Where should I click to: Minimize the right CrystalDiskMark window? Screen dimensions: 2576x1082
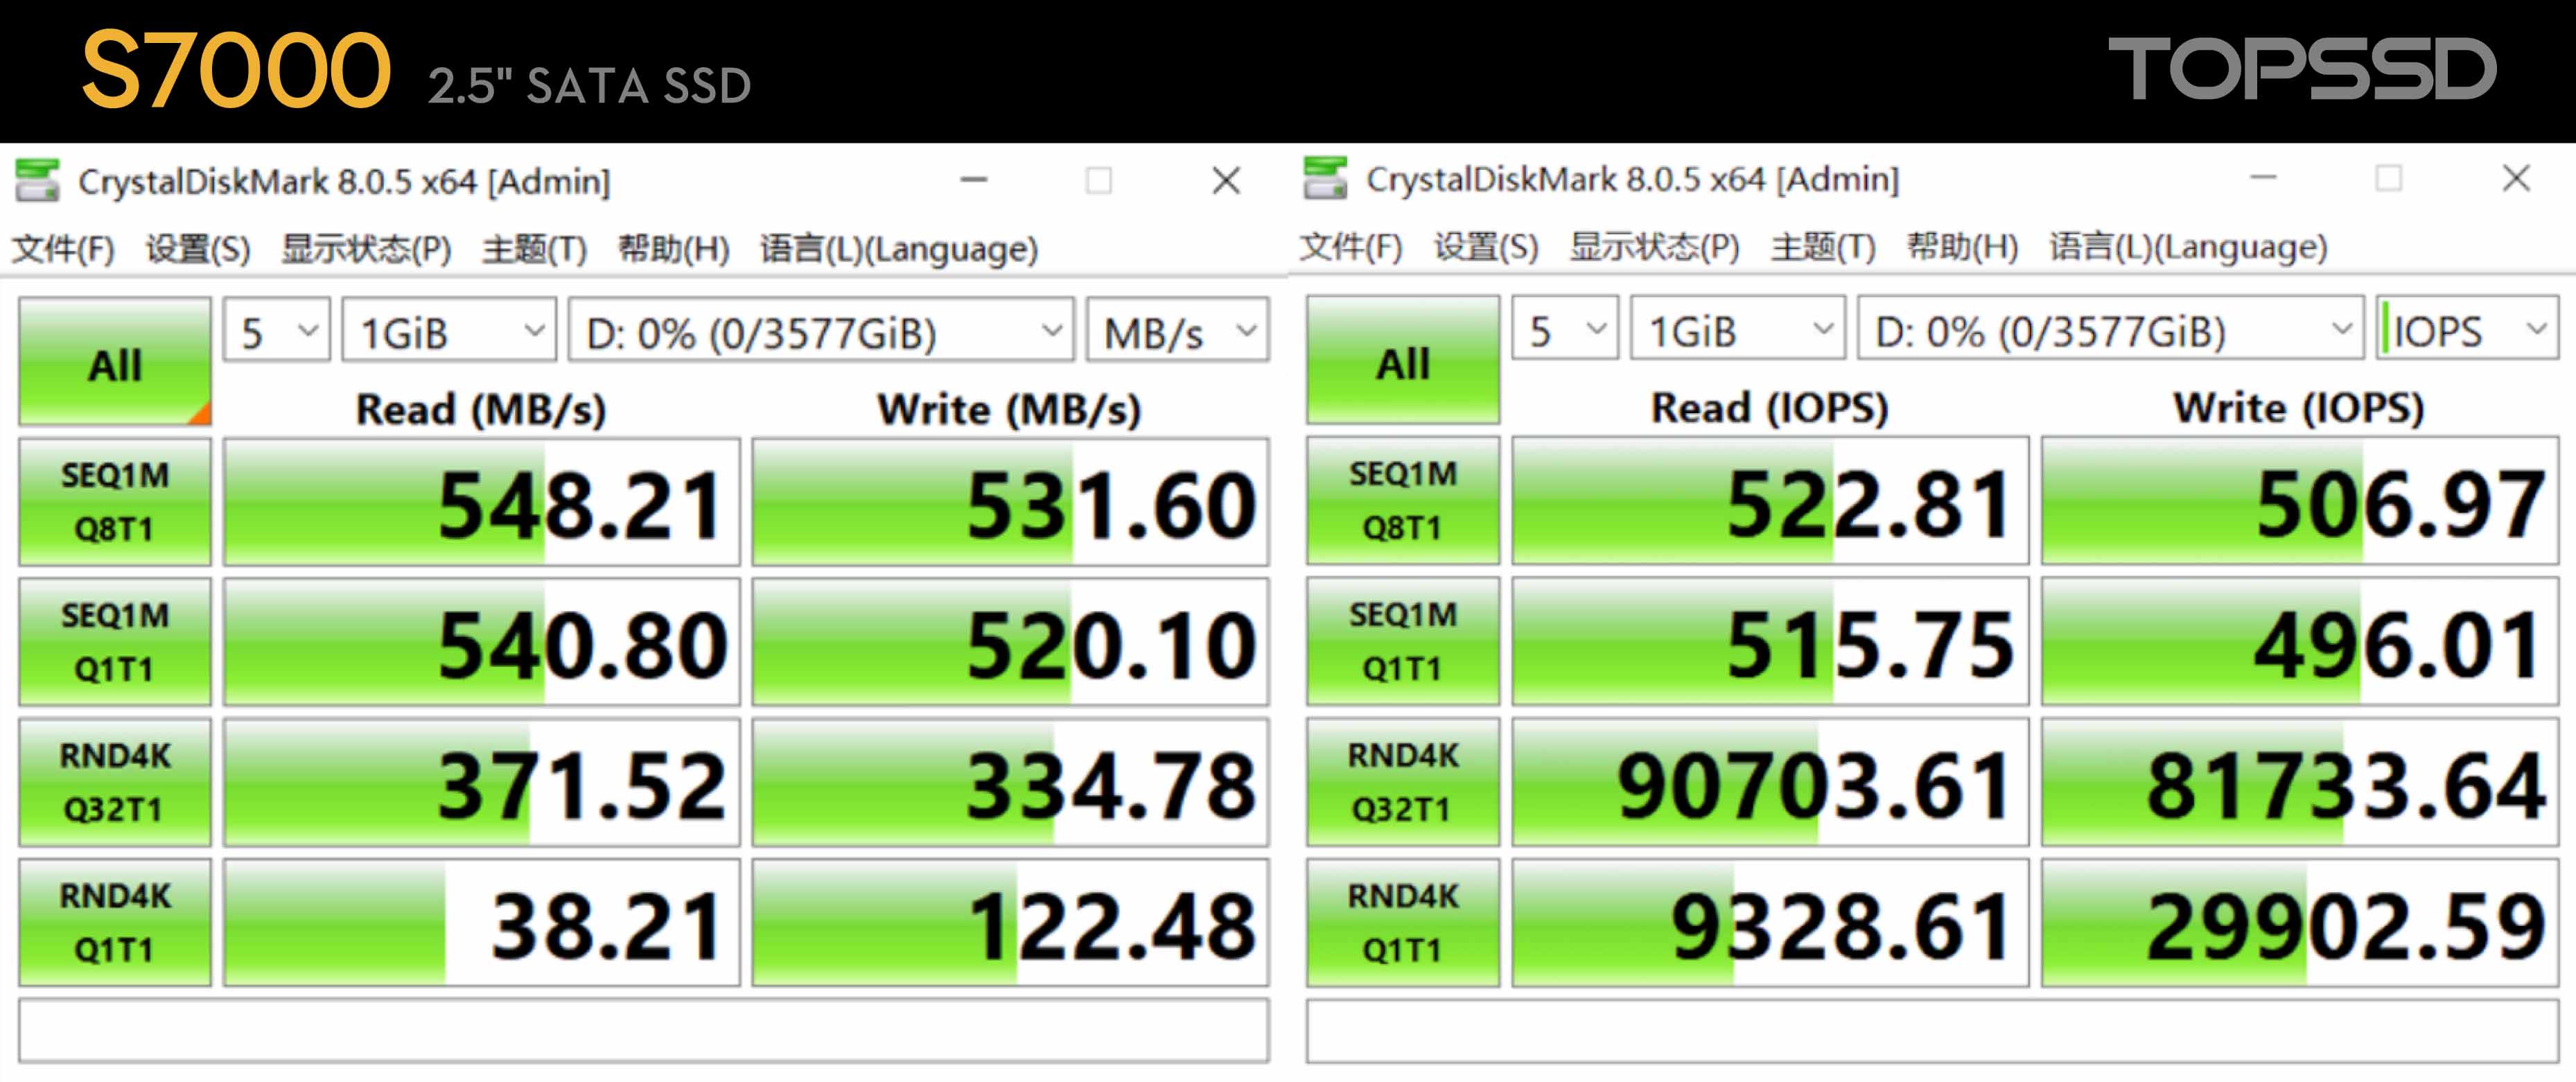2263,178
